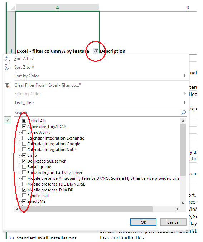Check the BroadWorks checkbox
This screenshot has width=203, height=242.
click(24, 132)
